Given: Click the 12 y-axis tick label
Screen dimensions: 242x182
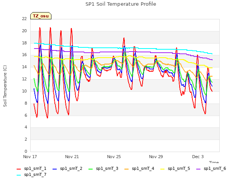Looking at the screenshot, I should tap(24, 79).
